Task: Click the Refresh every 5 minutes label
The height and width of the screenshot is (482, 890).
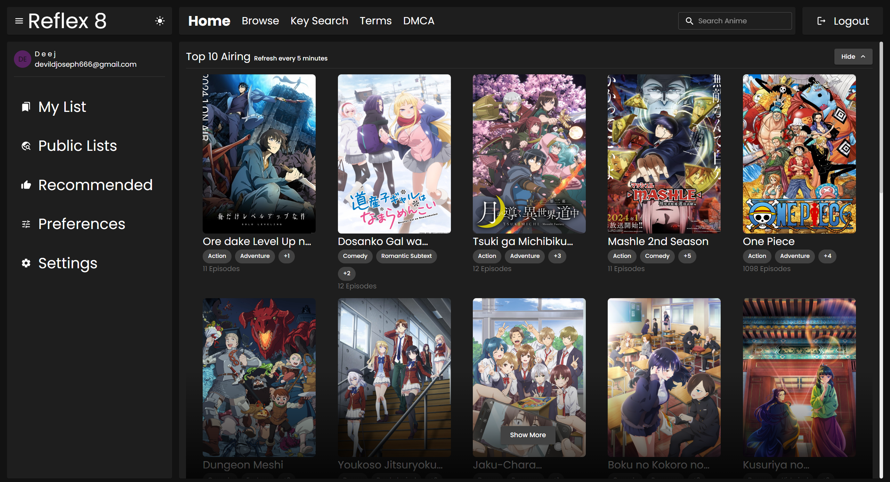Action: pos(291,58)
